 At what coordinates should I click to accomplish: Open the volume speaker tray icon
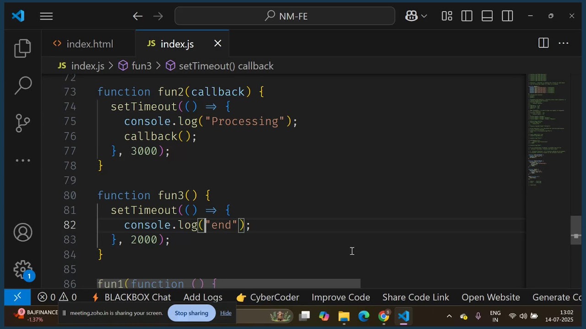coord(523,316)
